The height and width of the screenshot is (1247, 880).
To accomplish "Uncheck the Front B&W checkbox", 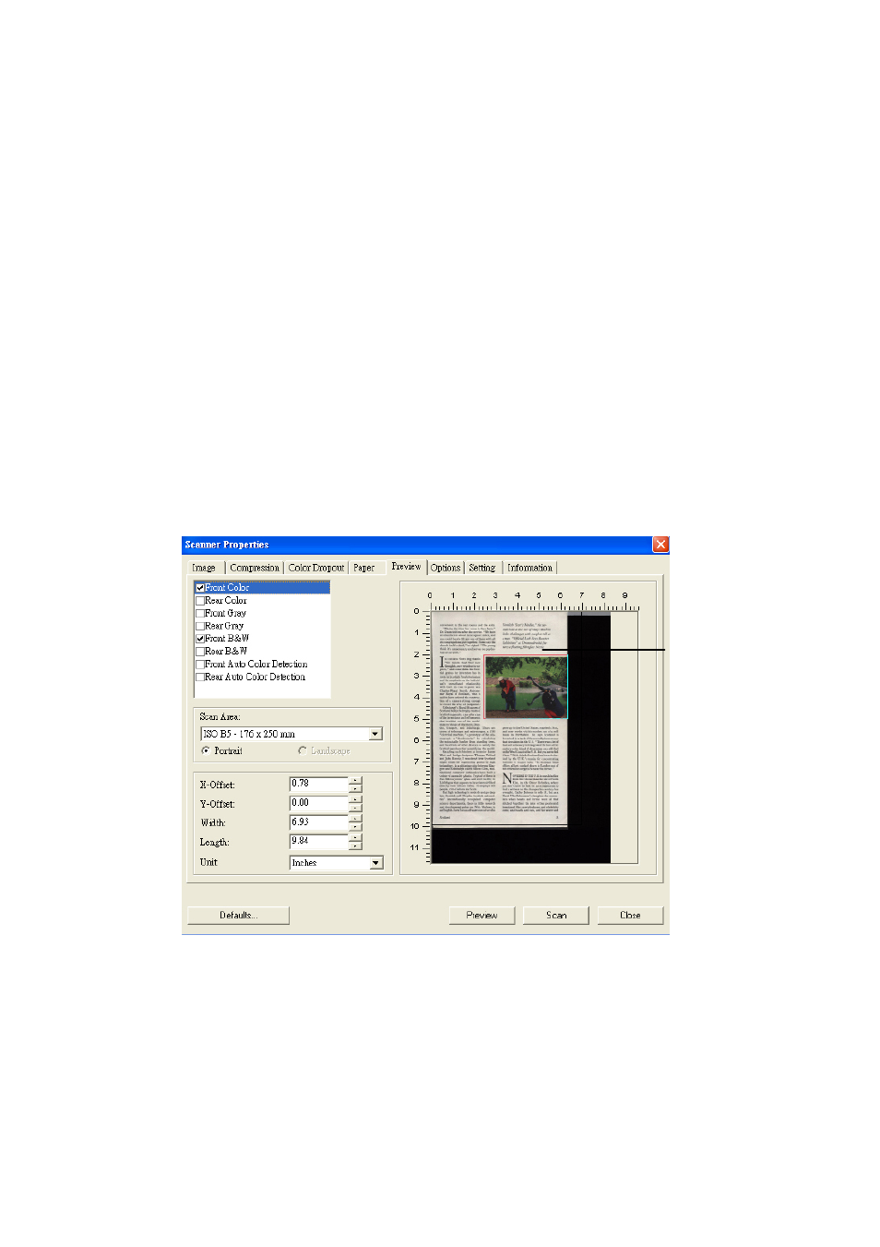I will pyautogui.click(x=200, y=639).
